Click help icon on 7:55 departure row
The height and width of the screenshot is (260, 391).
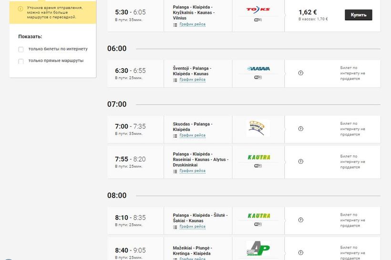[300, 161]
